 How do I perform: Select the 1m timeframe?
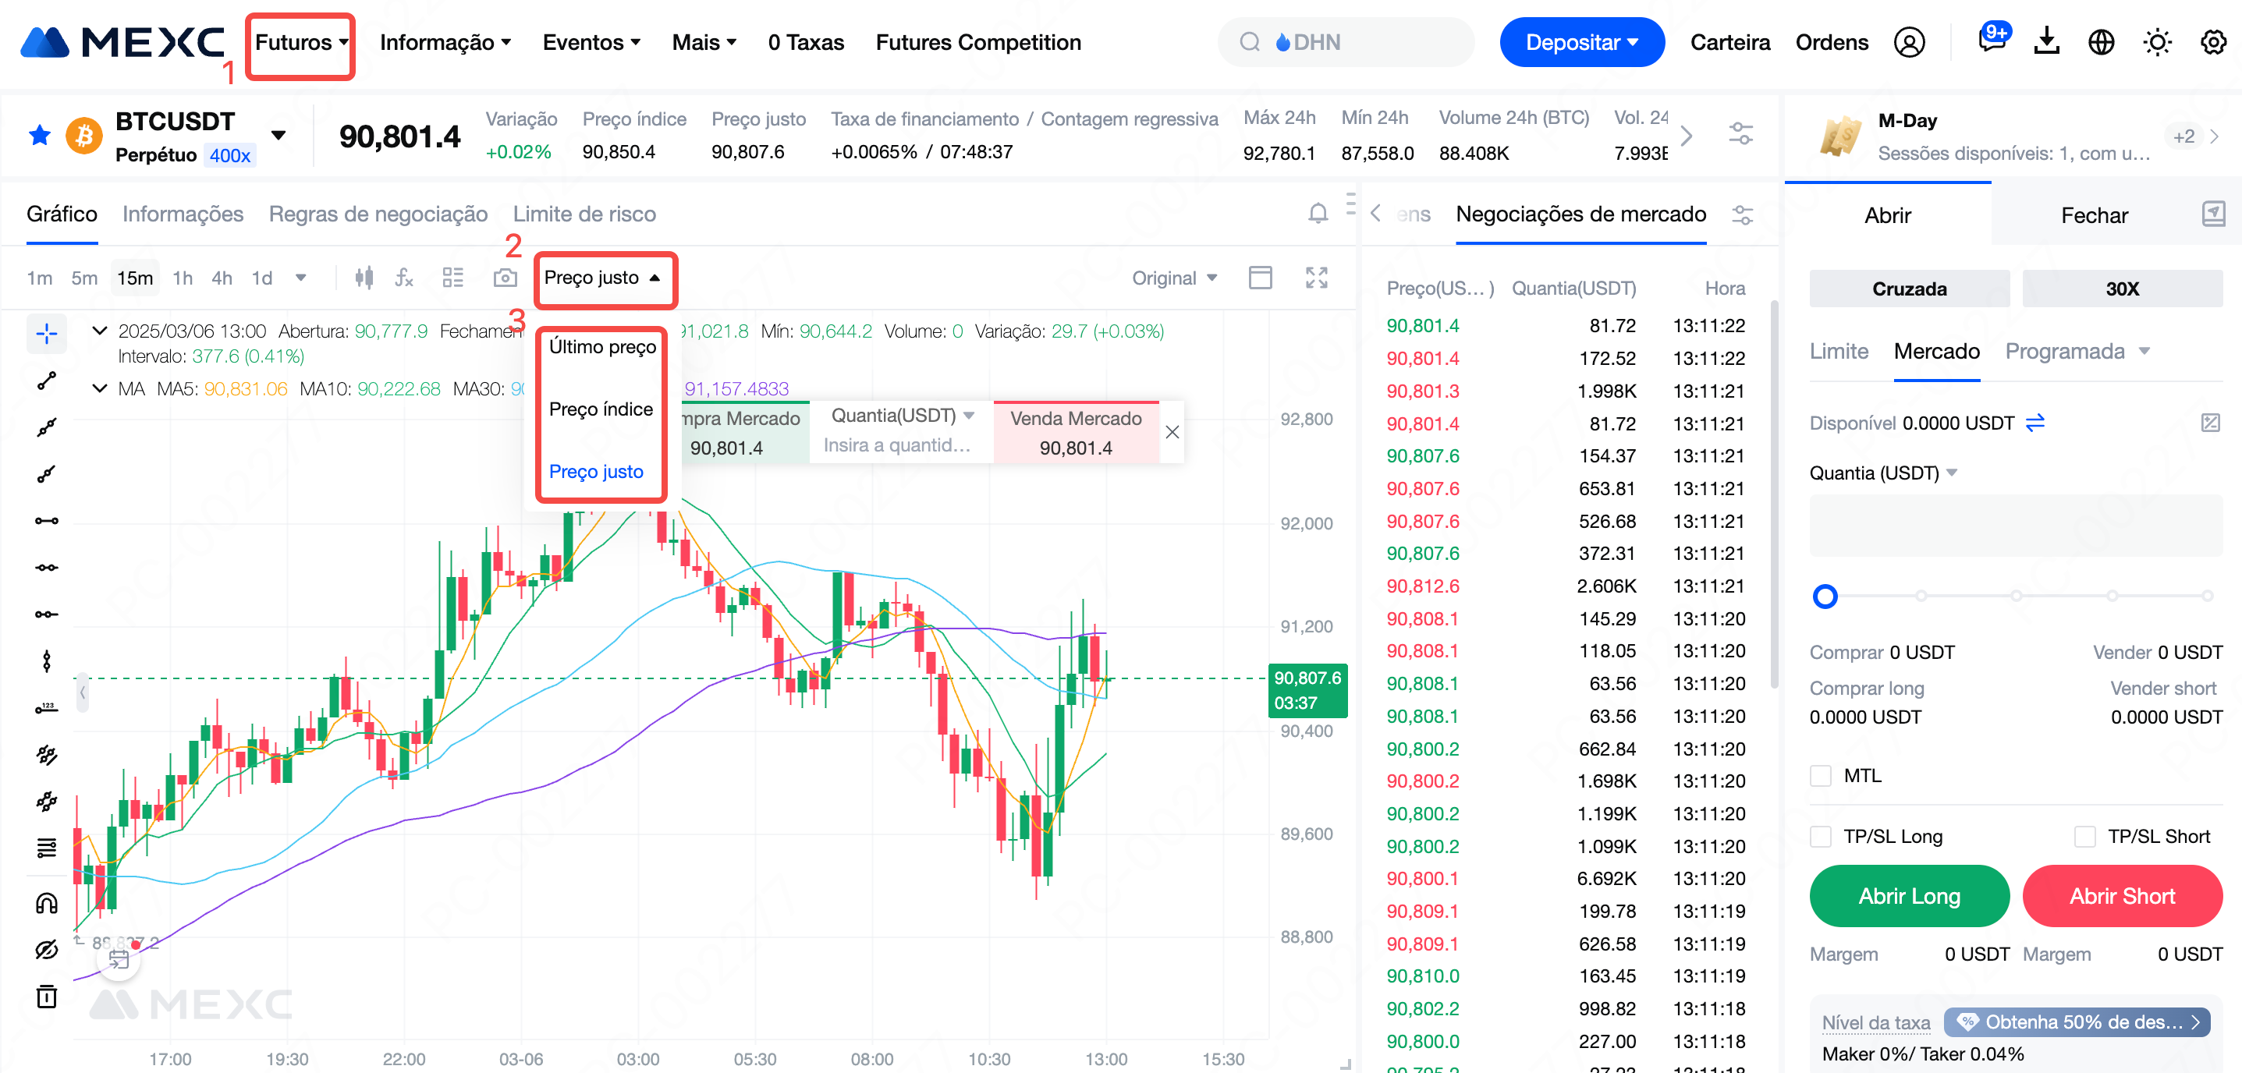coord(39,278)
